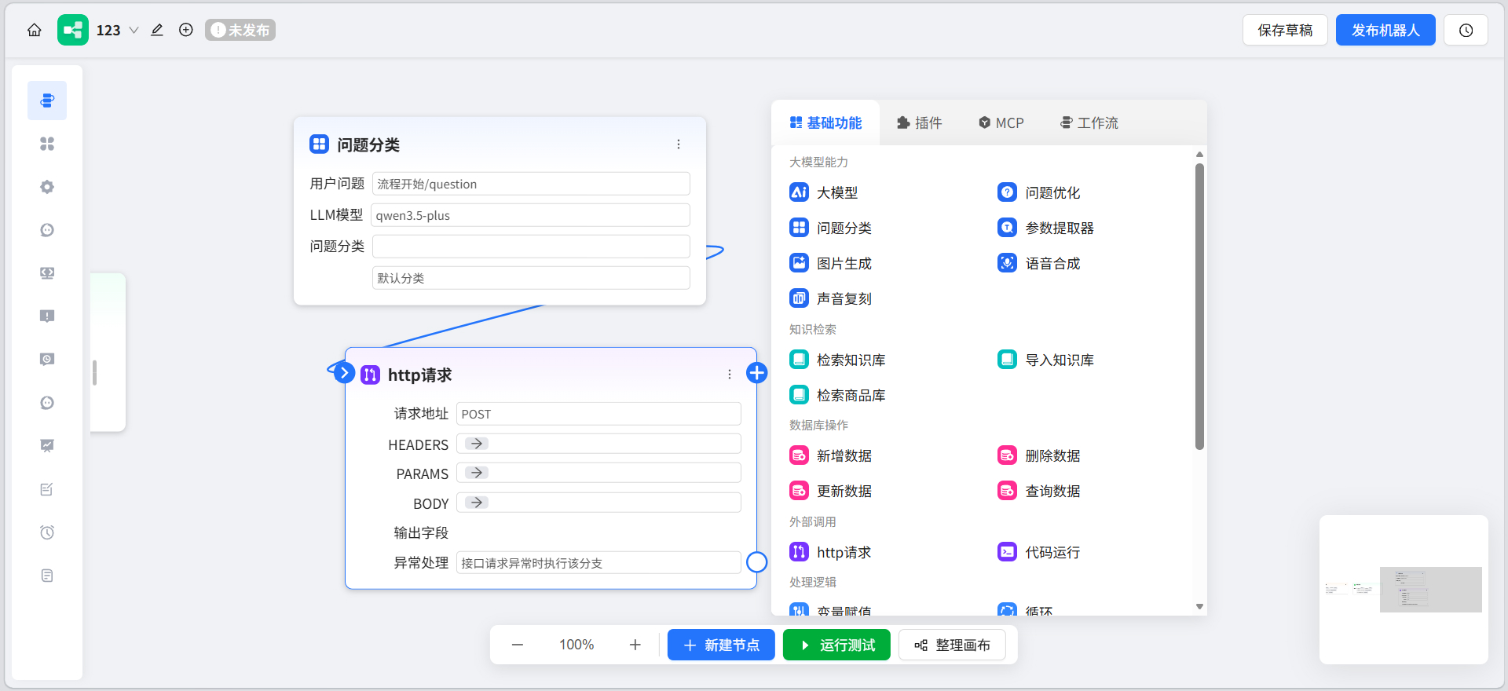Zoom in with plus button
1508x691 pixels.
(x=635, y=645)
